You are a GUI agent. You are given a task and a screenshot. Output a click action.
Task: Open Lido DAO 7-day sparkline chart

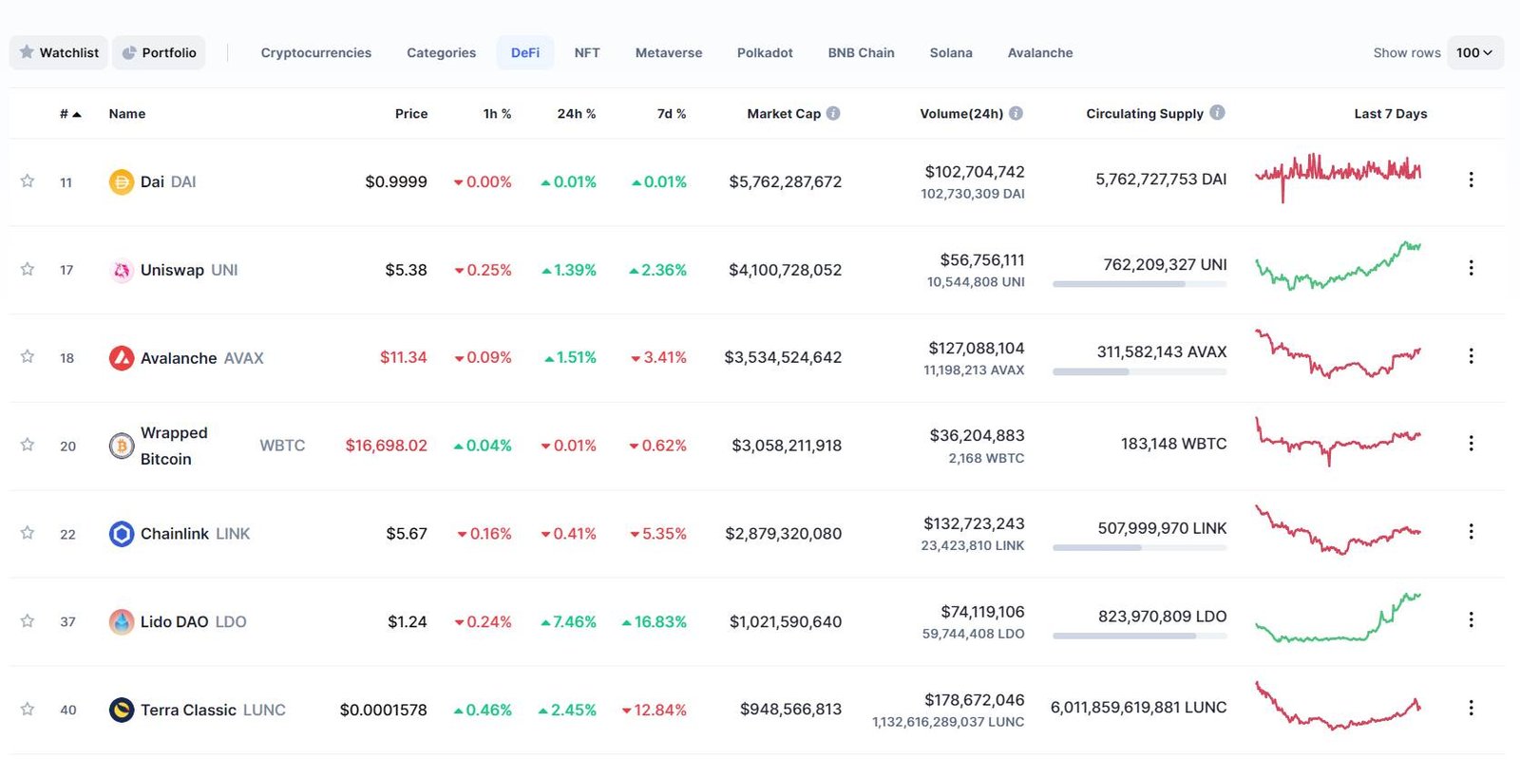point(1338,618)
